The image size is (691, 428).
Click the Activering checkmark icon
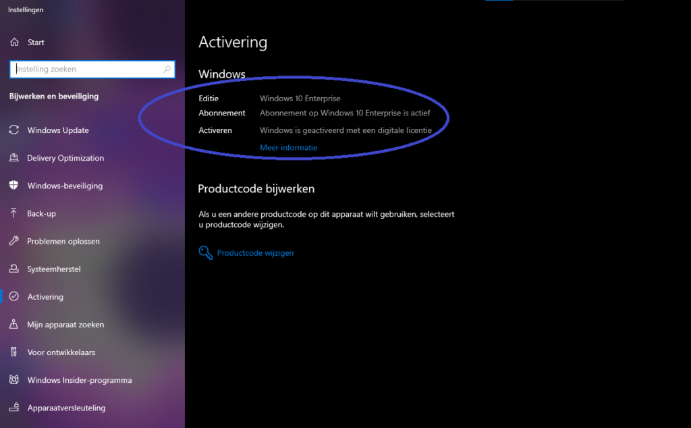(14, 296)
